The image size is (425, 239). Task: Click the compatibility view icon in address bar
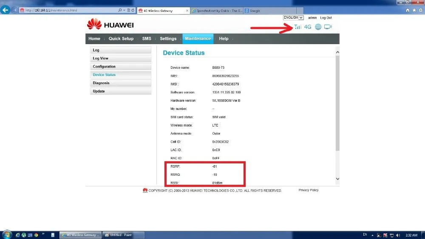point(128,10)
